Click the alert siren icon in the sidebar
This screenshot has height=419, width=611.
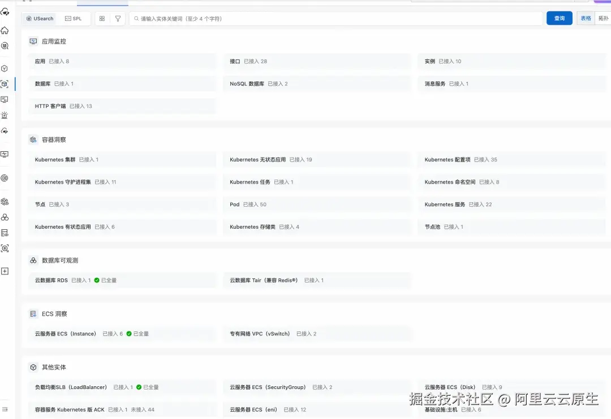[x=5, y=114]
